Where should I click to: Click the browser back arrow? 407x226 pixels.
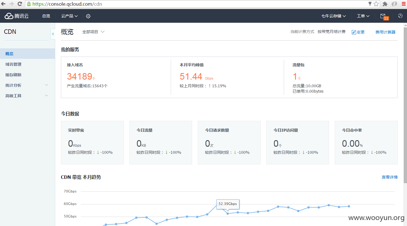point(4,4)
